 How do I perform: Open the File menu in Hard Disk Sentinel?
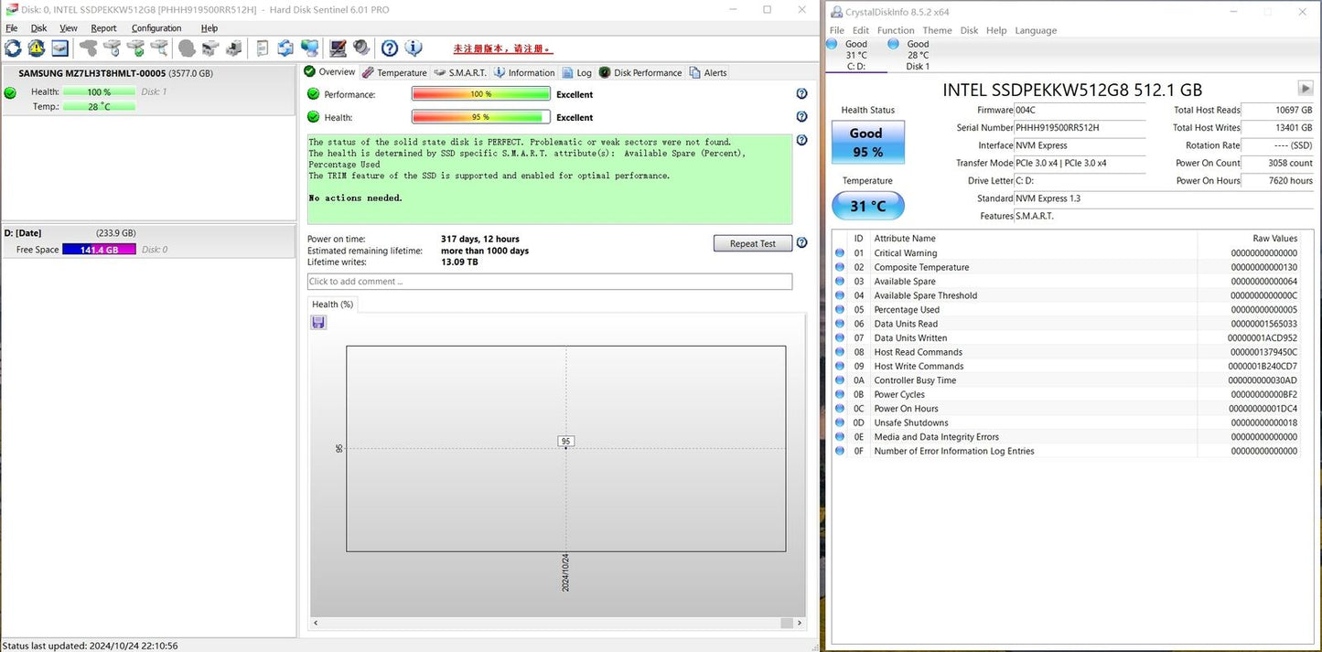click(12, 28)
